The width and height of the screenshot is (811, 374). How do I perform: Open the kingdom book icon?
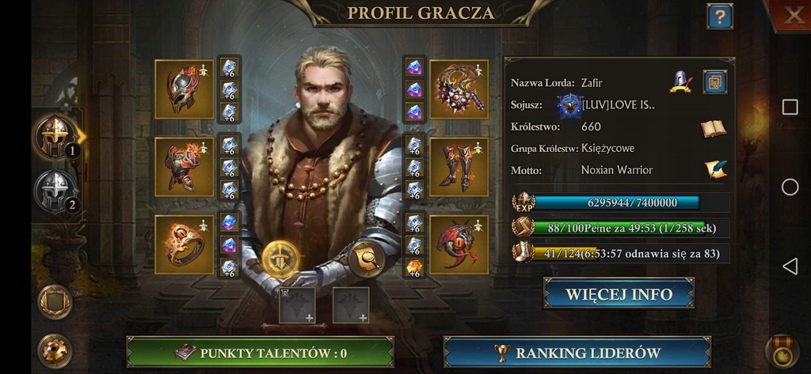click(714, 128)
